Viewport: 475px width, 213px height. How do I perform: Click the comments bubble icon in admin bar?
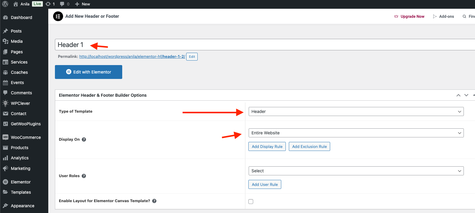(x=62, y=4)
